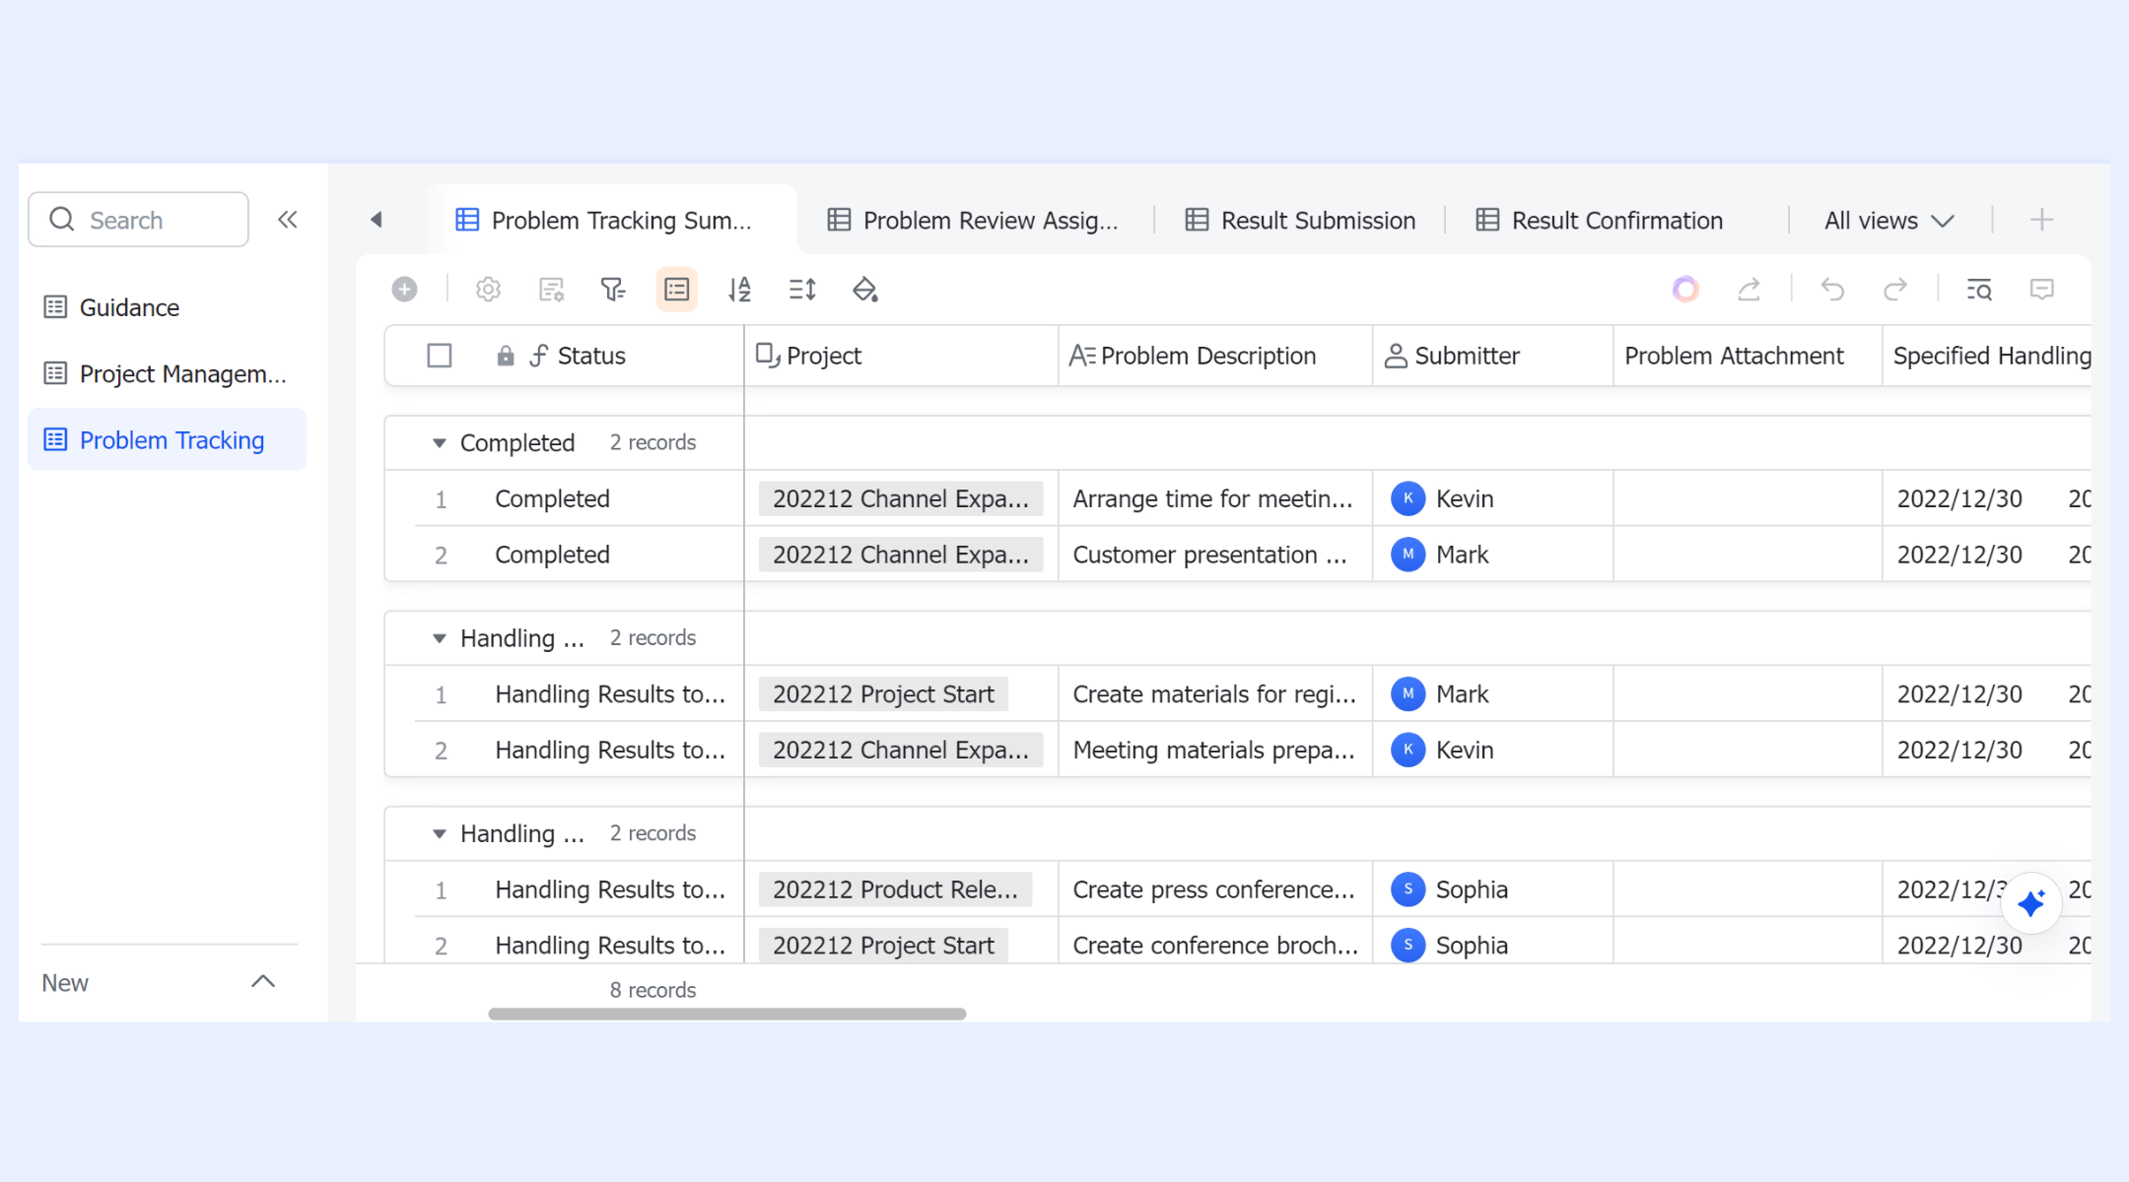Collapse the first Handling group triangle

coord(440,638)
